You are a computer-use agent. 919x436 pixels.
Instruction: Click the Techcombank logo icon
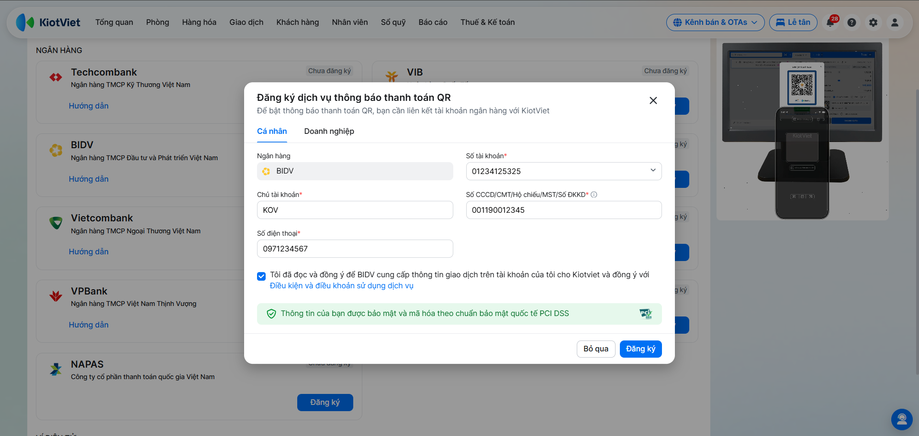pyautogui.click(x=56, y=77)
